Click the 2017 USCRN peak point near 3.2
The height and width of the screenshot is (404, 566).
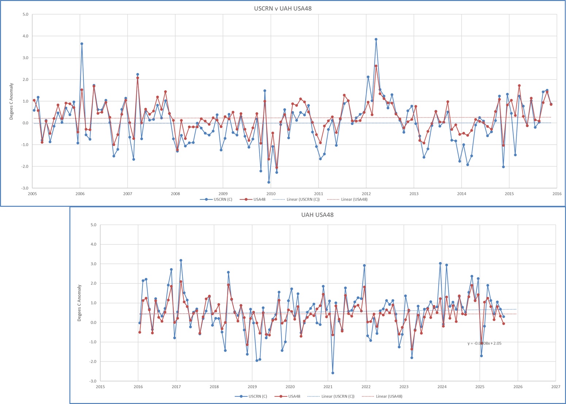tap(181, 260)
